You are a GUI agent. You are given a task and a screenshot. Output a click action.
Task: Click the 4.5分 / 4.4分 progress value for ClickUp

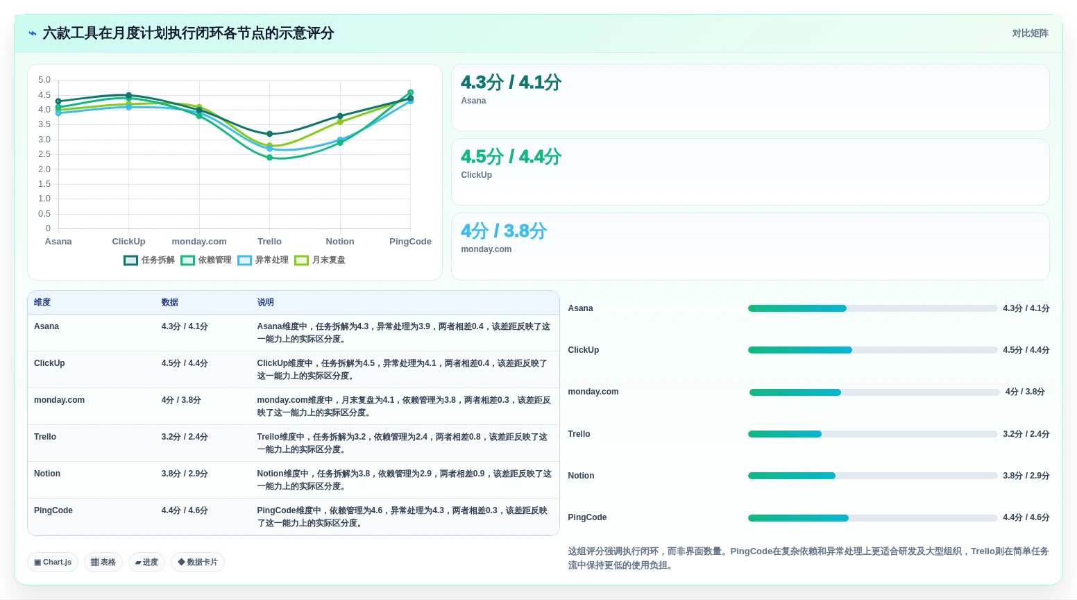tap(1026, 350)
